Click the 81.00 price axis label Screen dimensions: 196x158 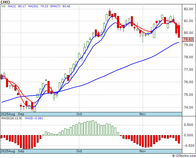point(189,21)
